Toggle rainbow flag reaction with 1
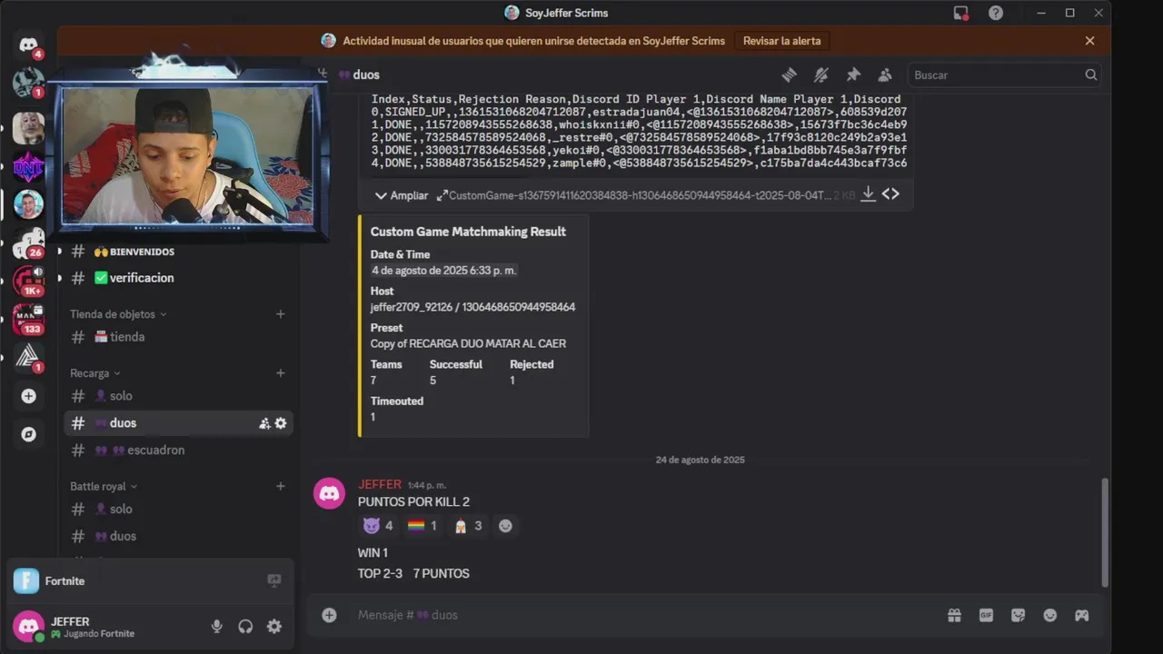The image size is (1163, 654). tap(422, 526)
